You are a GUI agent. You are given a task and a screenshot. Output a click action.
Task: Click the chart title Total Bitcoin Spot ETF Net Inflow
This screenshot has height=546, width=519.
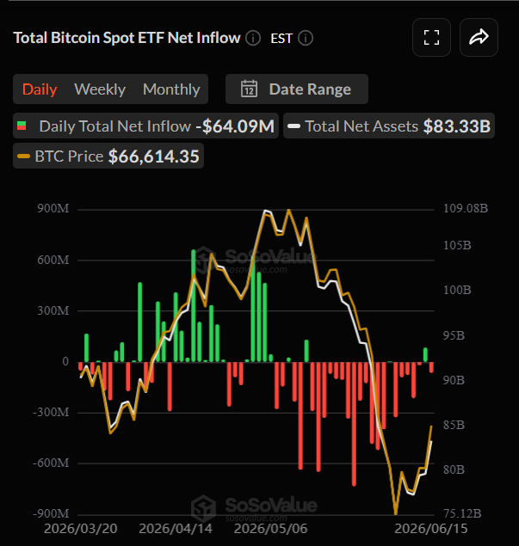coord(127,38)
